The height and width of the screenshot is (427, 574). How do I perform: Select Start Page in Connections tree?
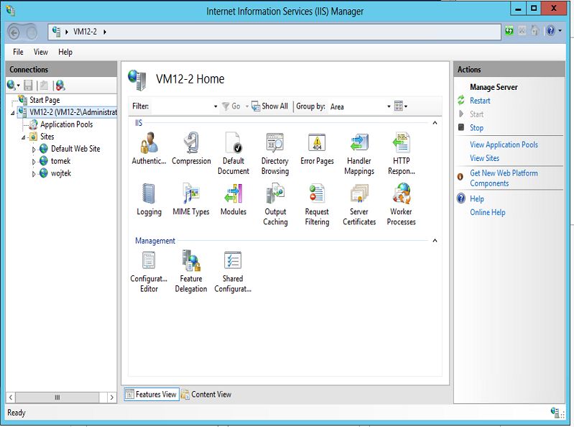click(45, 100)
